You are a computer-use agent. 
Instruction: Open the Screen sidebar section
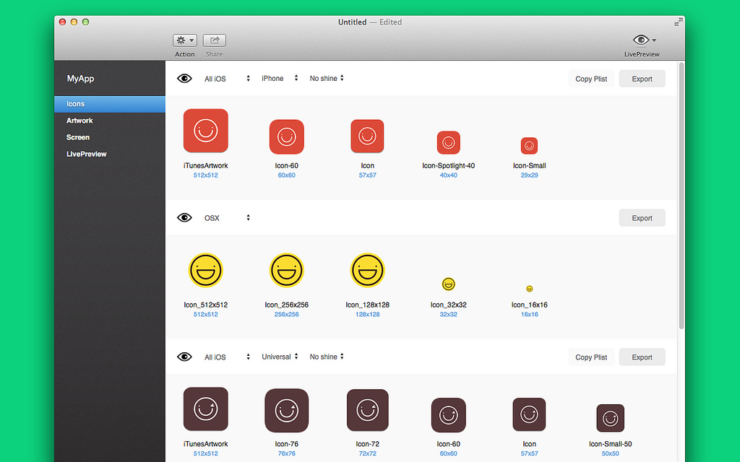pyautogui.click(x=78, y=137)
